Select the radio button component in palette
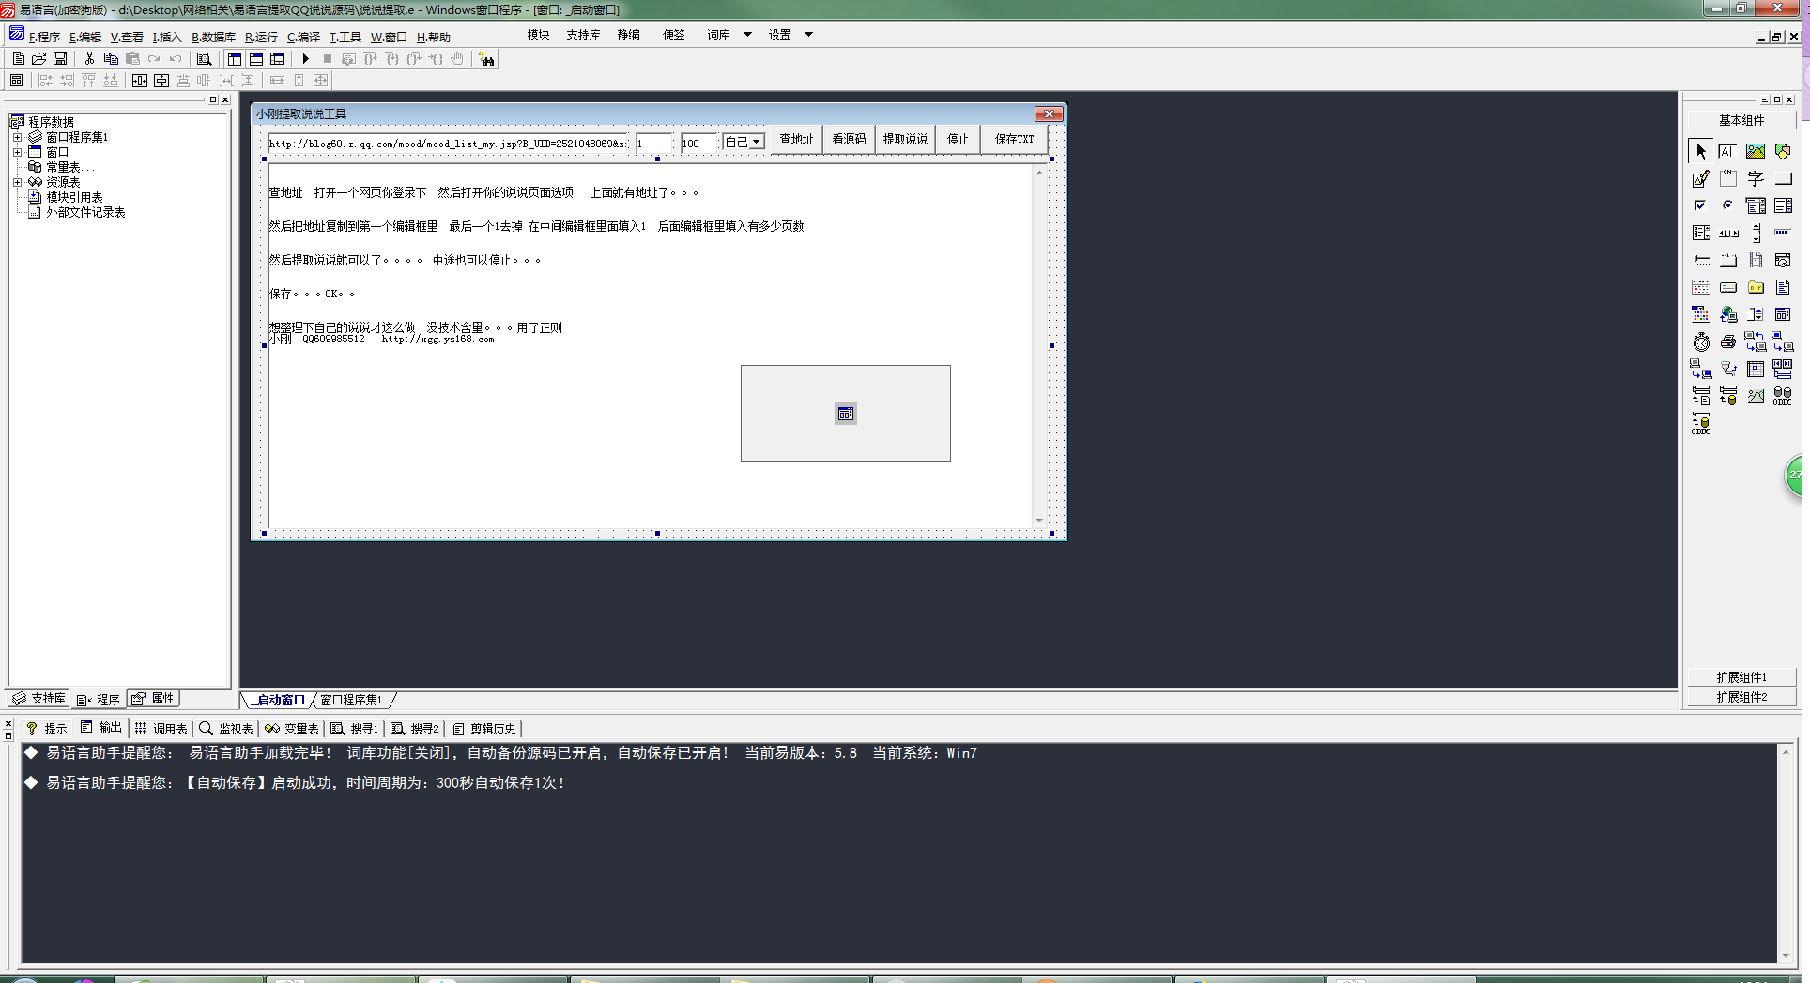This screenshot has height=983, width=1810. pos(1727,205)
